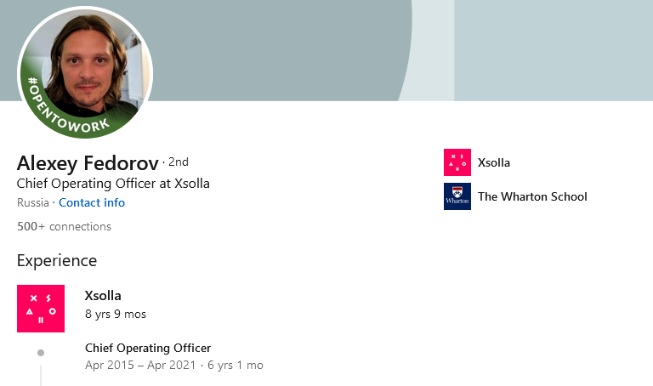Viewport: 653px width, 386px height.
Task: Click the large Xsolla logo under Experience
Action: coord(41,308)
